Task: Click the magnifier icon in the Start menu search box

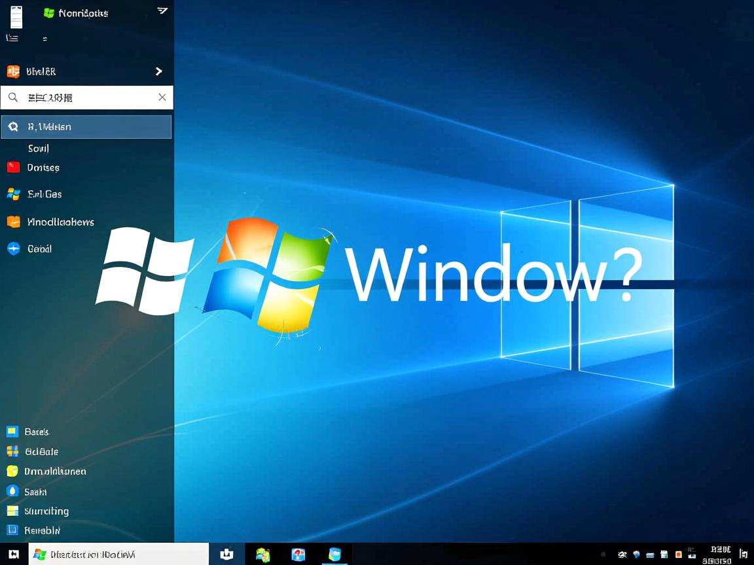Action: pyautogui.click(x=13, y=97)
